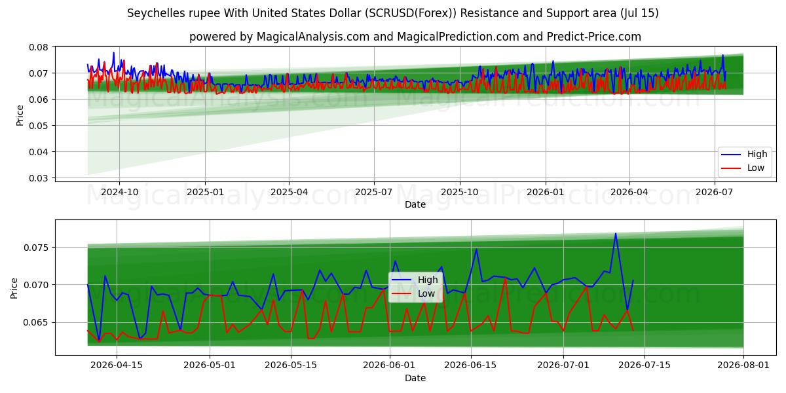Viewport: 786px width, 393px height.
Task: Click the '0.075' price tick on lower chart
Action: click(36, 248)
